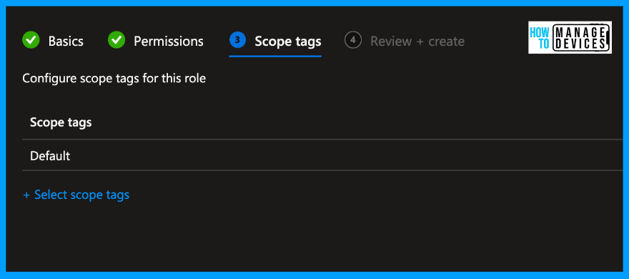The image size is (629, 279).
Task: Click the step 4 circle icon
Action: [x=353, y=40]
